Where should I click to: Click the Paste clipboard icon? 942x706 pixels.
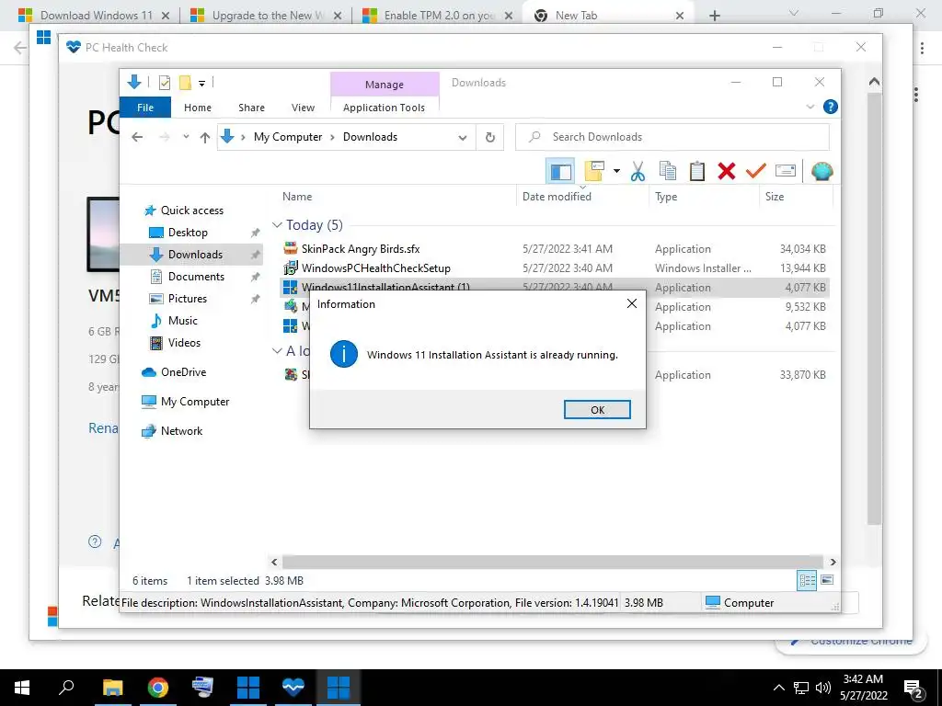697,172
